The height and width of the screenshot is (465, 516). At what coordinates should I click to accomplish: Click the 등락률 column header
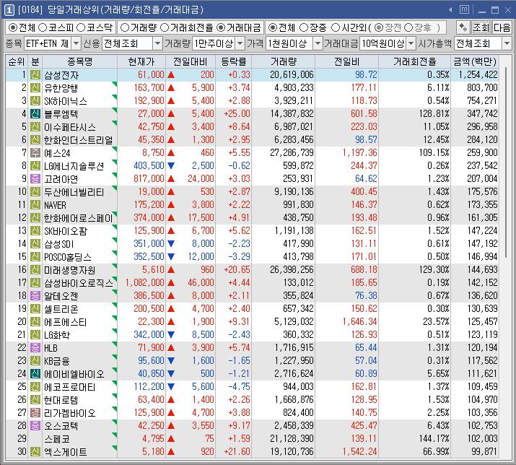tap(233, 61)
